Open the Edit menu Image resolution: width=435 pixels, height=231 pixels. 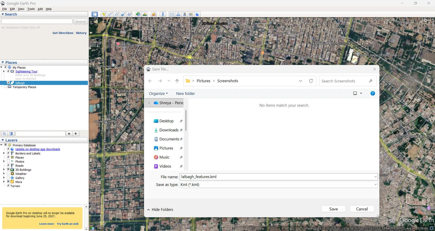click(x=12, y=9)
